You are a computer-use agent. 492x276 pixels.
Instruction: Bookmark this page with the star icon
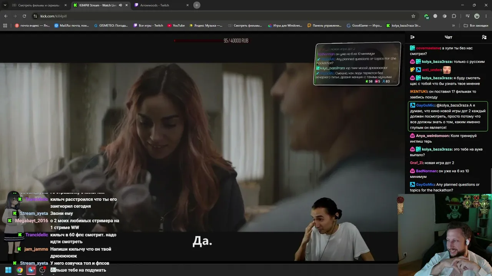pyautogui.click(x=413, y=16)
